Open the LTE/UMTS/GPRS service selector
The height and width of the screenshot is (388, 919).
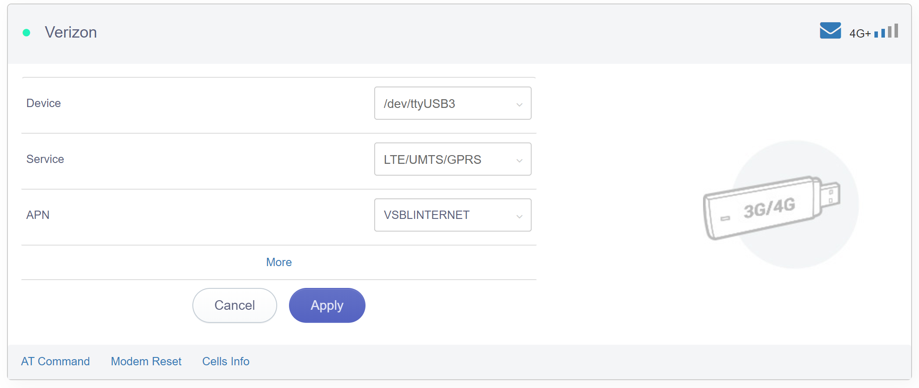(453, 159)
